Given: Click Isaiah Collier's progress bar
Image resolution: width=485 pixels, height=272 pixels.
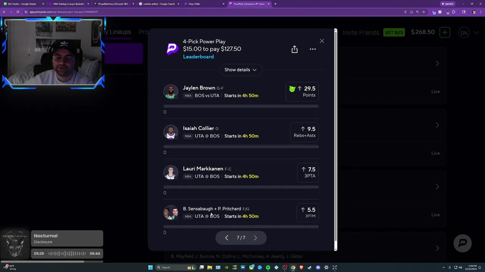Looking at the screenshot, I should pyautogui.click(x=241, y=147).
